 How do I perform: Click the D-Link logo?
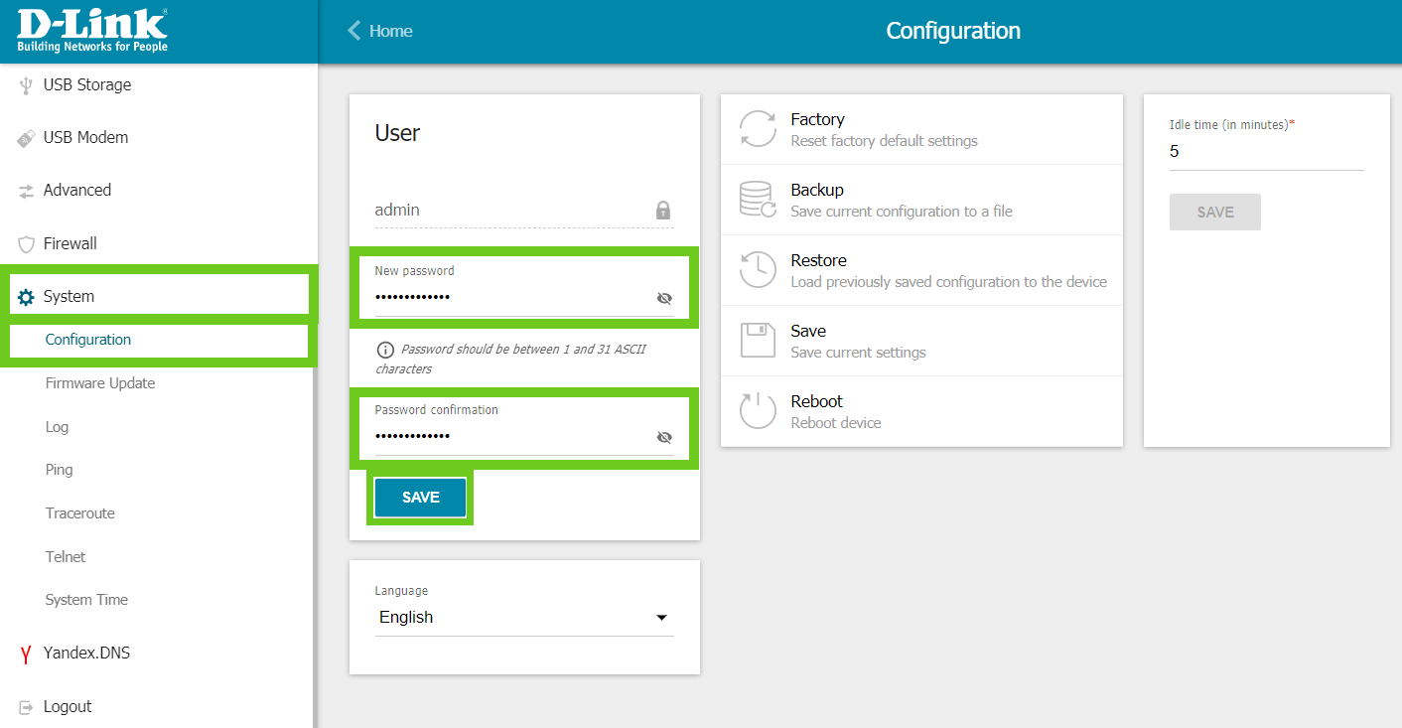click(92, 31)
